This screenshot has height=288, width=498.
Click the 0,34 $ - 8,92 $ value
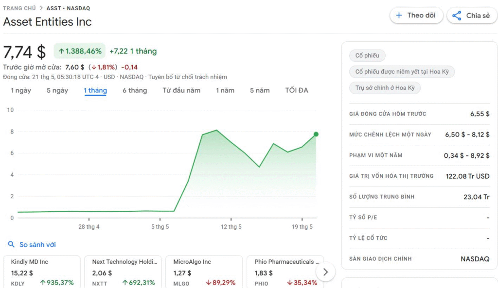point(466,155)
